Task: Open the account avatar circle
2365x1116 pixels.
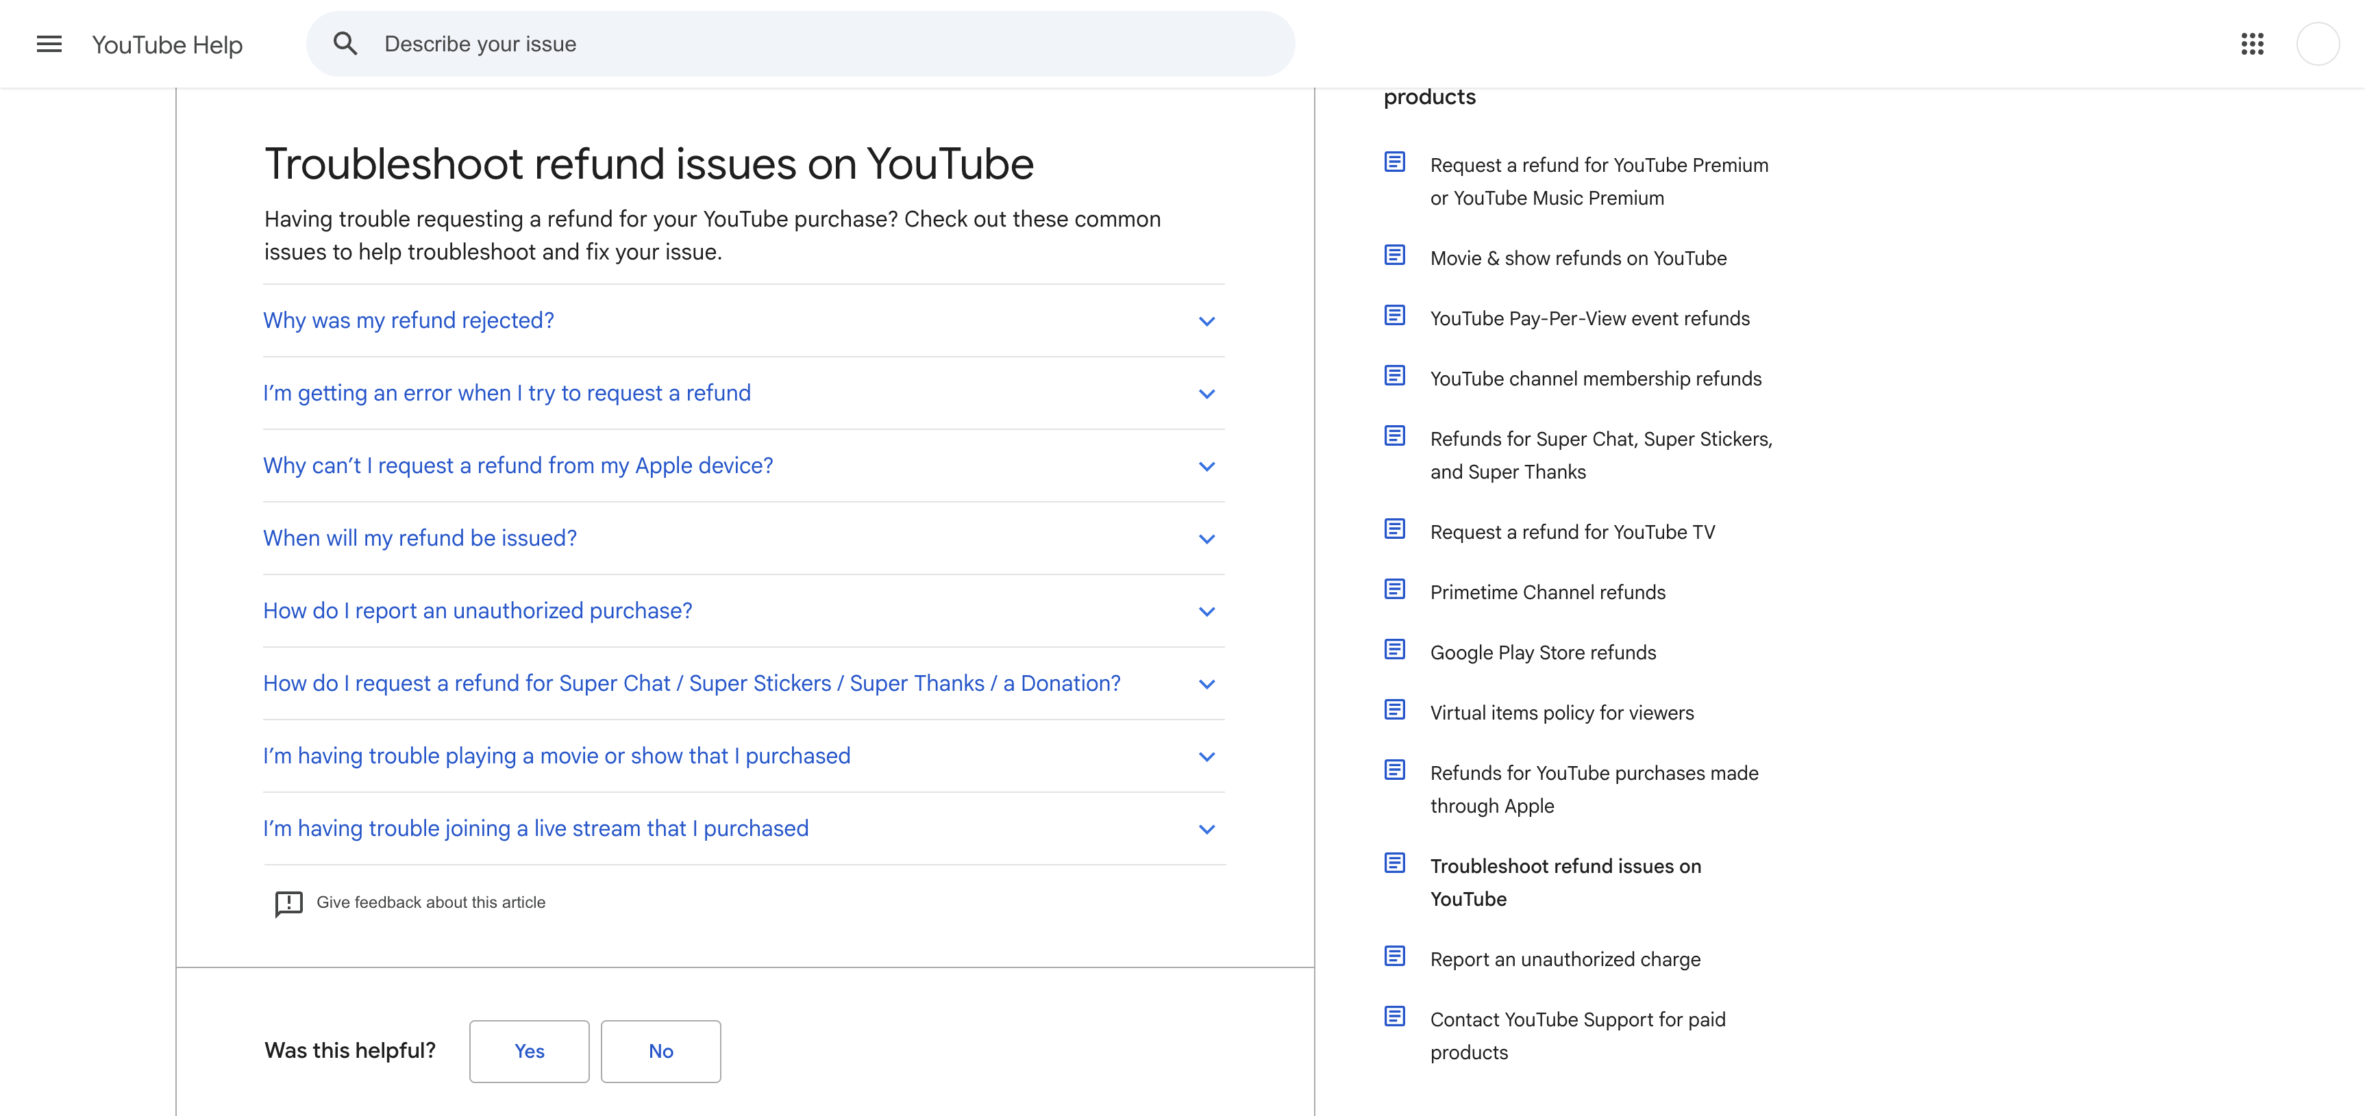Action: (x=2317, y=44)
